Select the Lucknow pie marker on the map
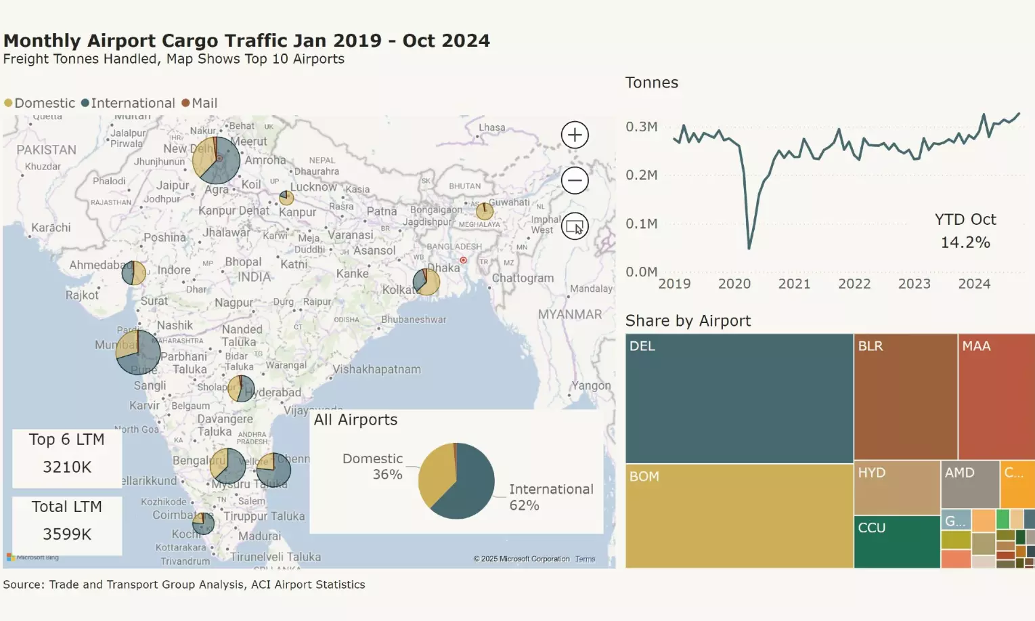The height and width of the screenshot is (621, 1035). (x=286, y=198)
